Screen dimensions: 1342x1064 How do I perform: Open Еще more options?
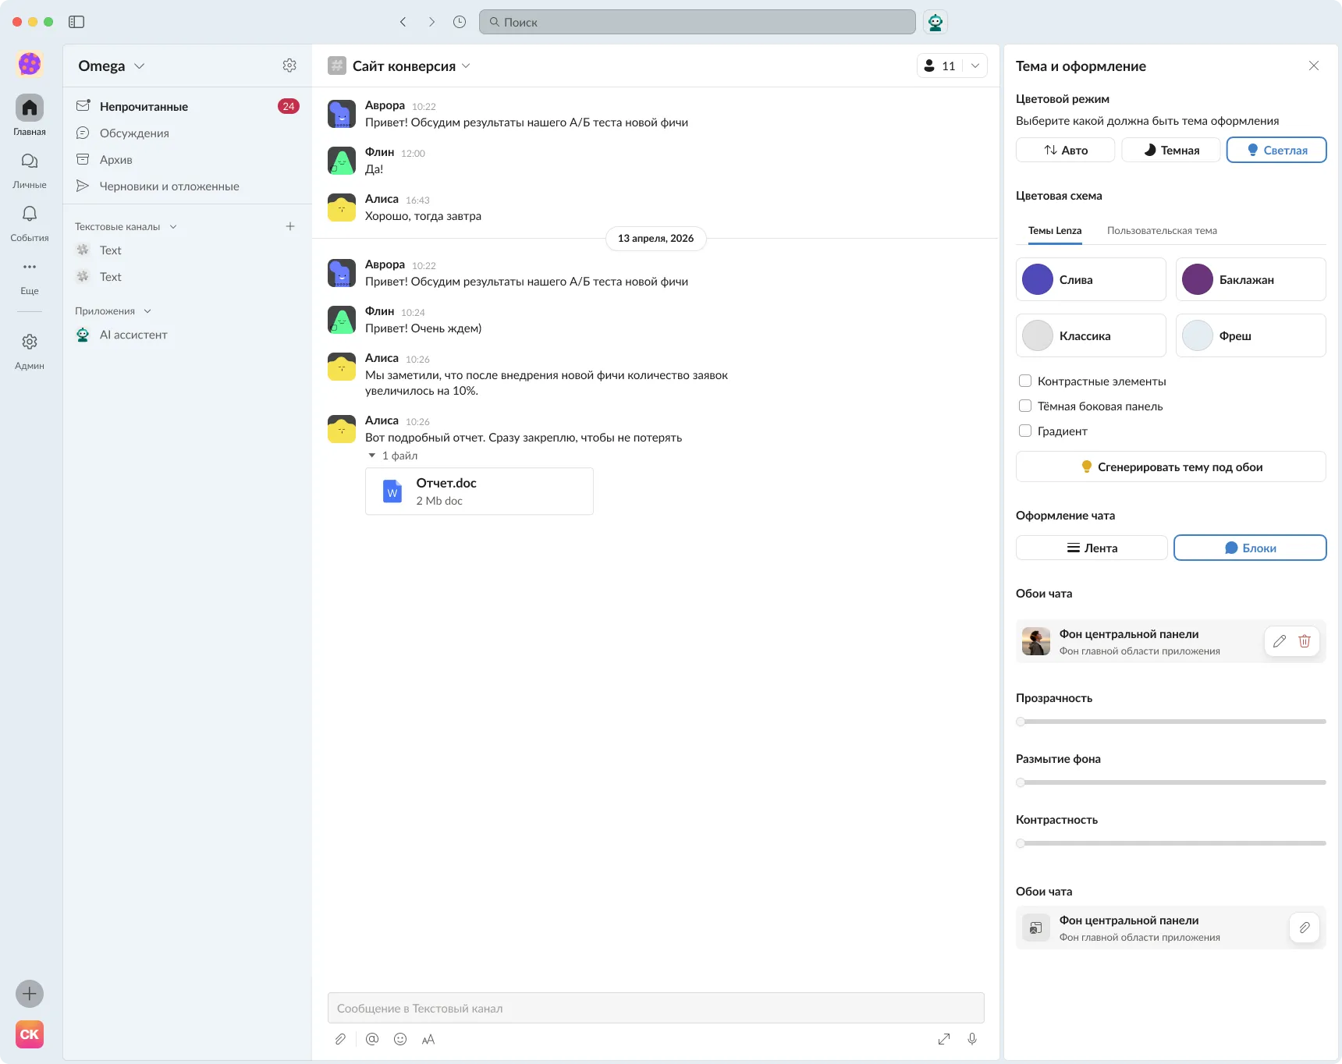[x=30, y=276]
